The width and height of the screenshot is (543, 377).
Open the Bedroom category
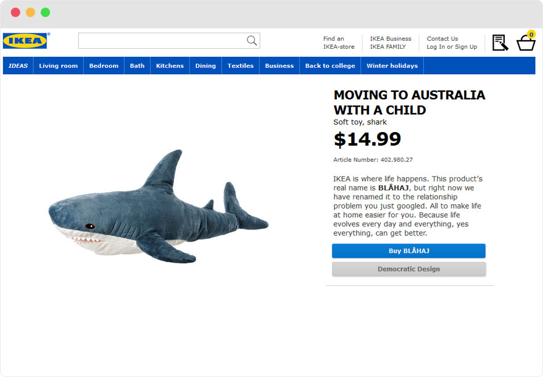pyautogui.click(x=104, y=65)
